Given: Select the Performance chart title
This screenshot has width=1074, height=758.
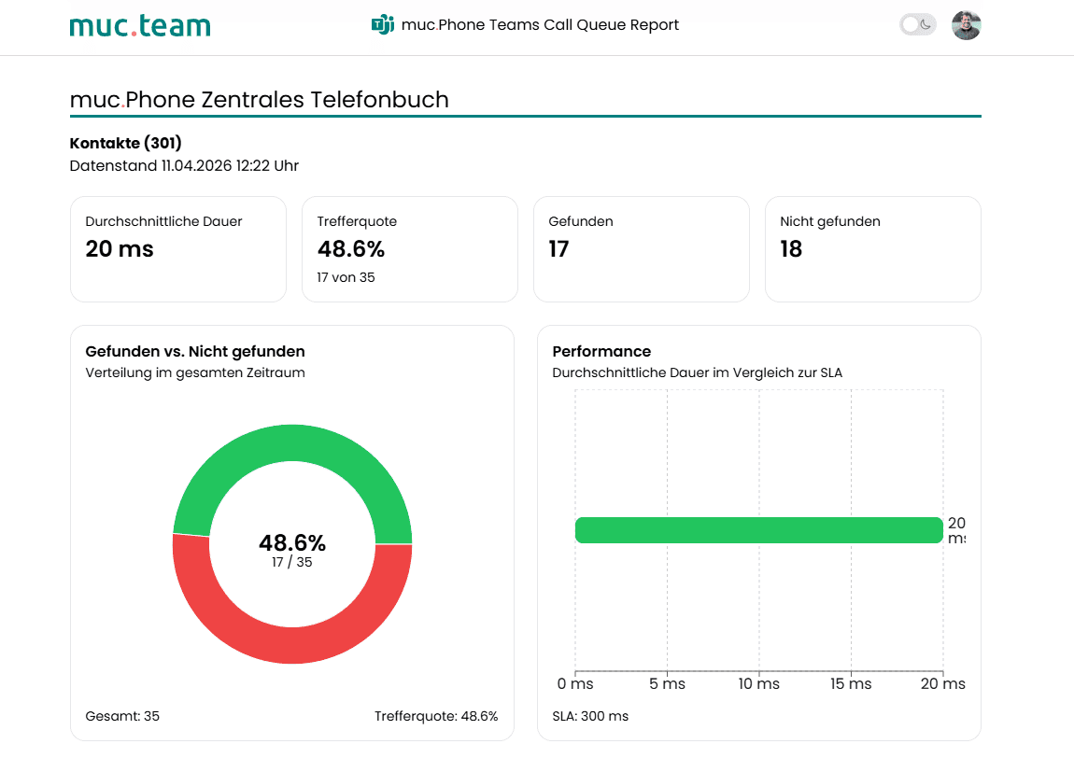Looking at the screenshot, I should point(601,351).
